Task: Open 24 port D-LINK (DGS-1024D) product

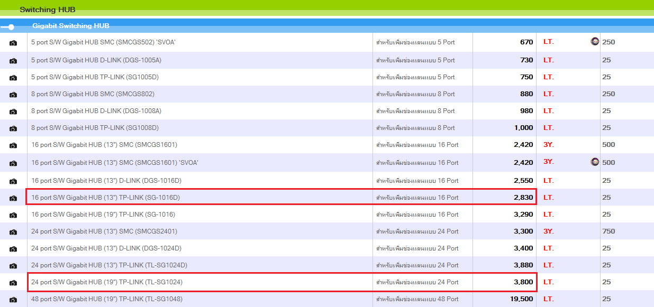Action: point(106,248)
